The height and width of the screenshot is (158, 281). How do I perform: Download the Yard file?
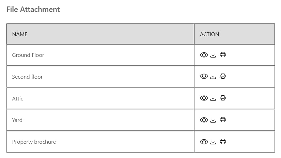coord(213,120)
